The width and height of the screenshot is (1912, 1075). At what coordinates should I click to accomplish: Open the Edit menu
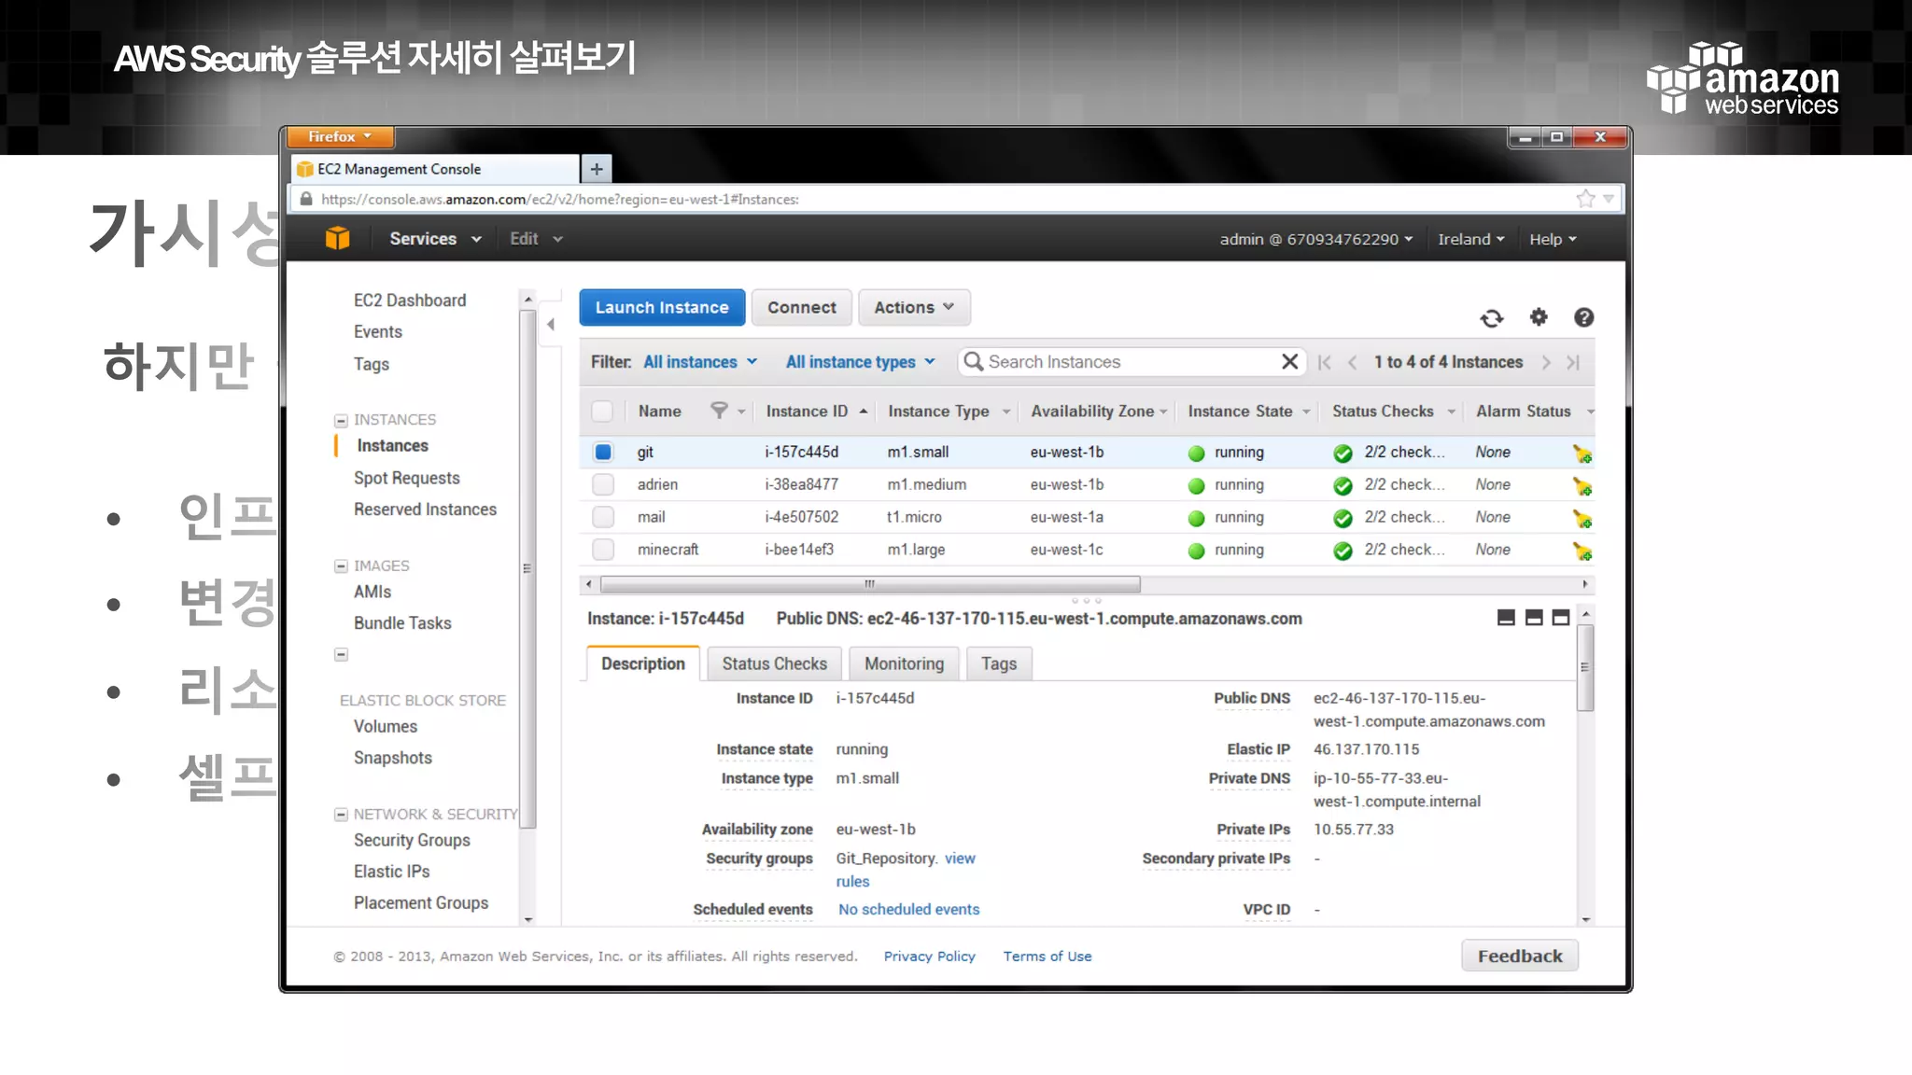coord(536,240)
